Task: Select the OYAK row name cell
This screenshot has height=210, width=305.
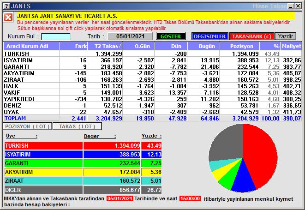Action: pyautogui.click(x=31, y=112)
